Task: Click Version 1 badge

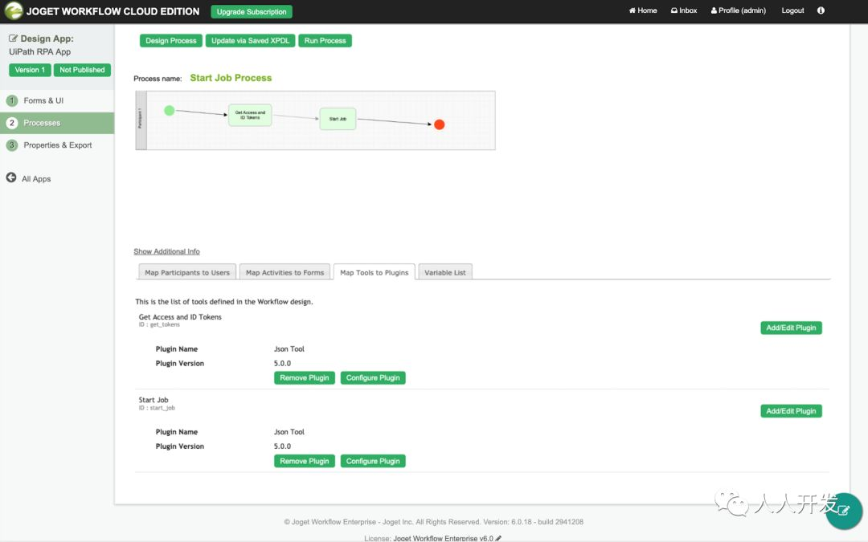Action: (x=30, y=70)
